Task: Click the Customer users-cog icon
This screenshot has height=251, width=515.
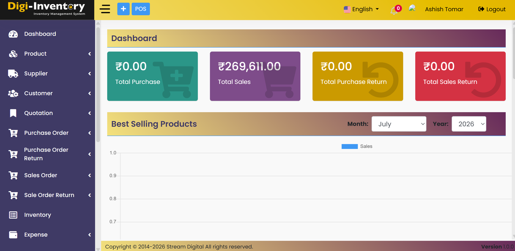Action: point(13,94)
